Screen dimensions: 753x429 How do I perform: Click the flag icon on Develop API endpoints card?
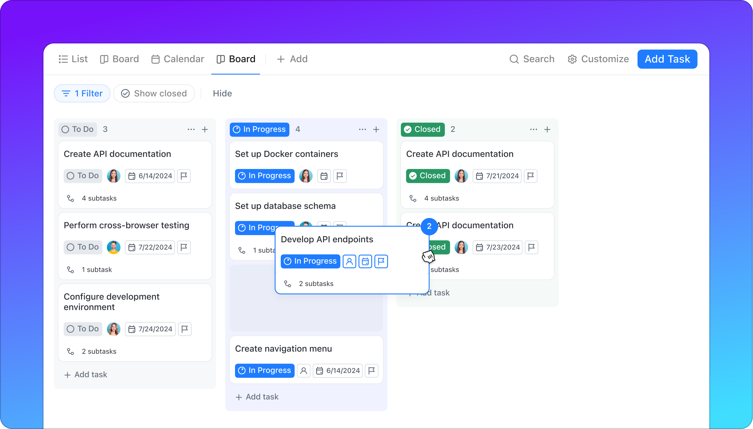pos(381,261)
